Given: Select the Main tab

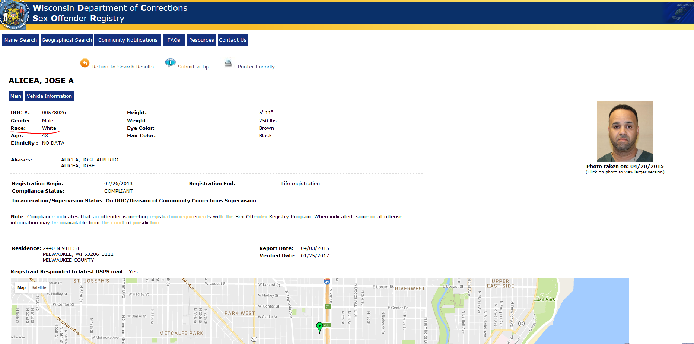Looking at the screenshot, I should coord(16,96).
